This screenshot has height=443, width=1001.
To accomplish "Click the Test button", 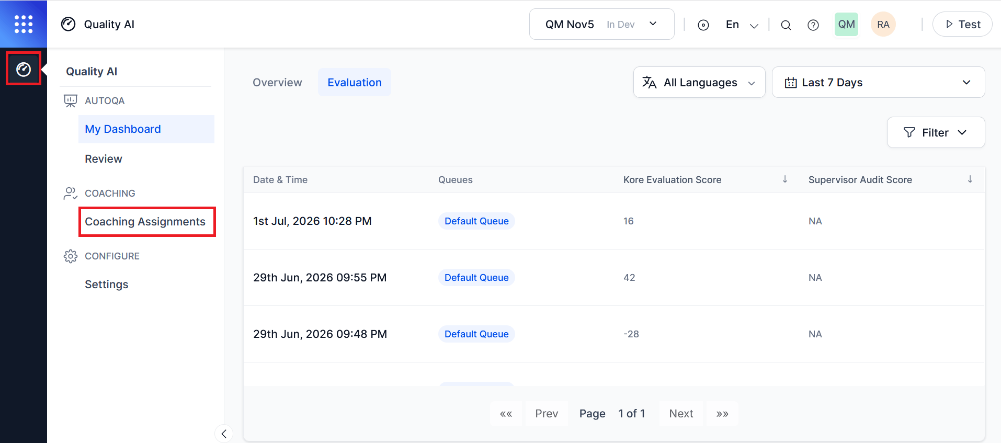I will (962, 24).
